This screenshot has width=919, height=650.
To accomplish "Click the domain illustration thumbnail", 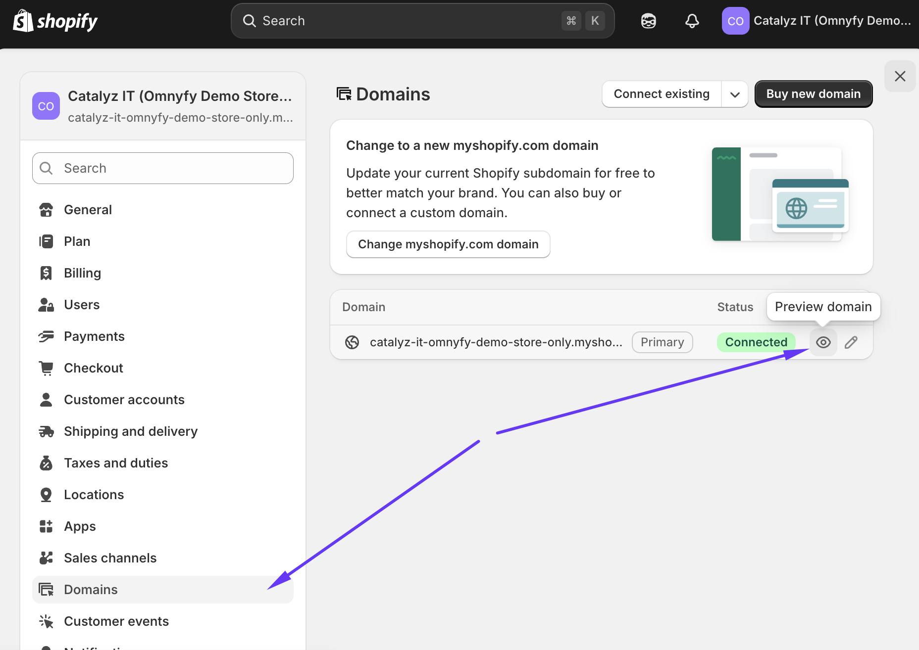I will pyautogui.click(x=780, y=194).
